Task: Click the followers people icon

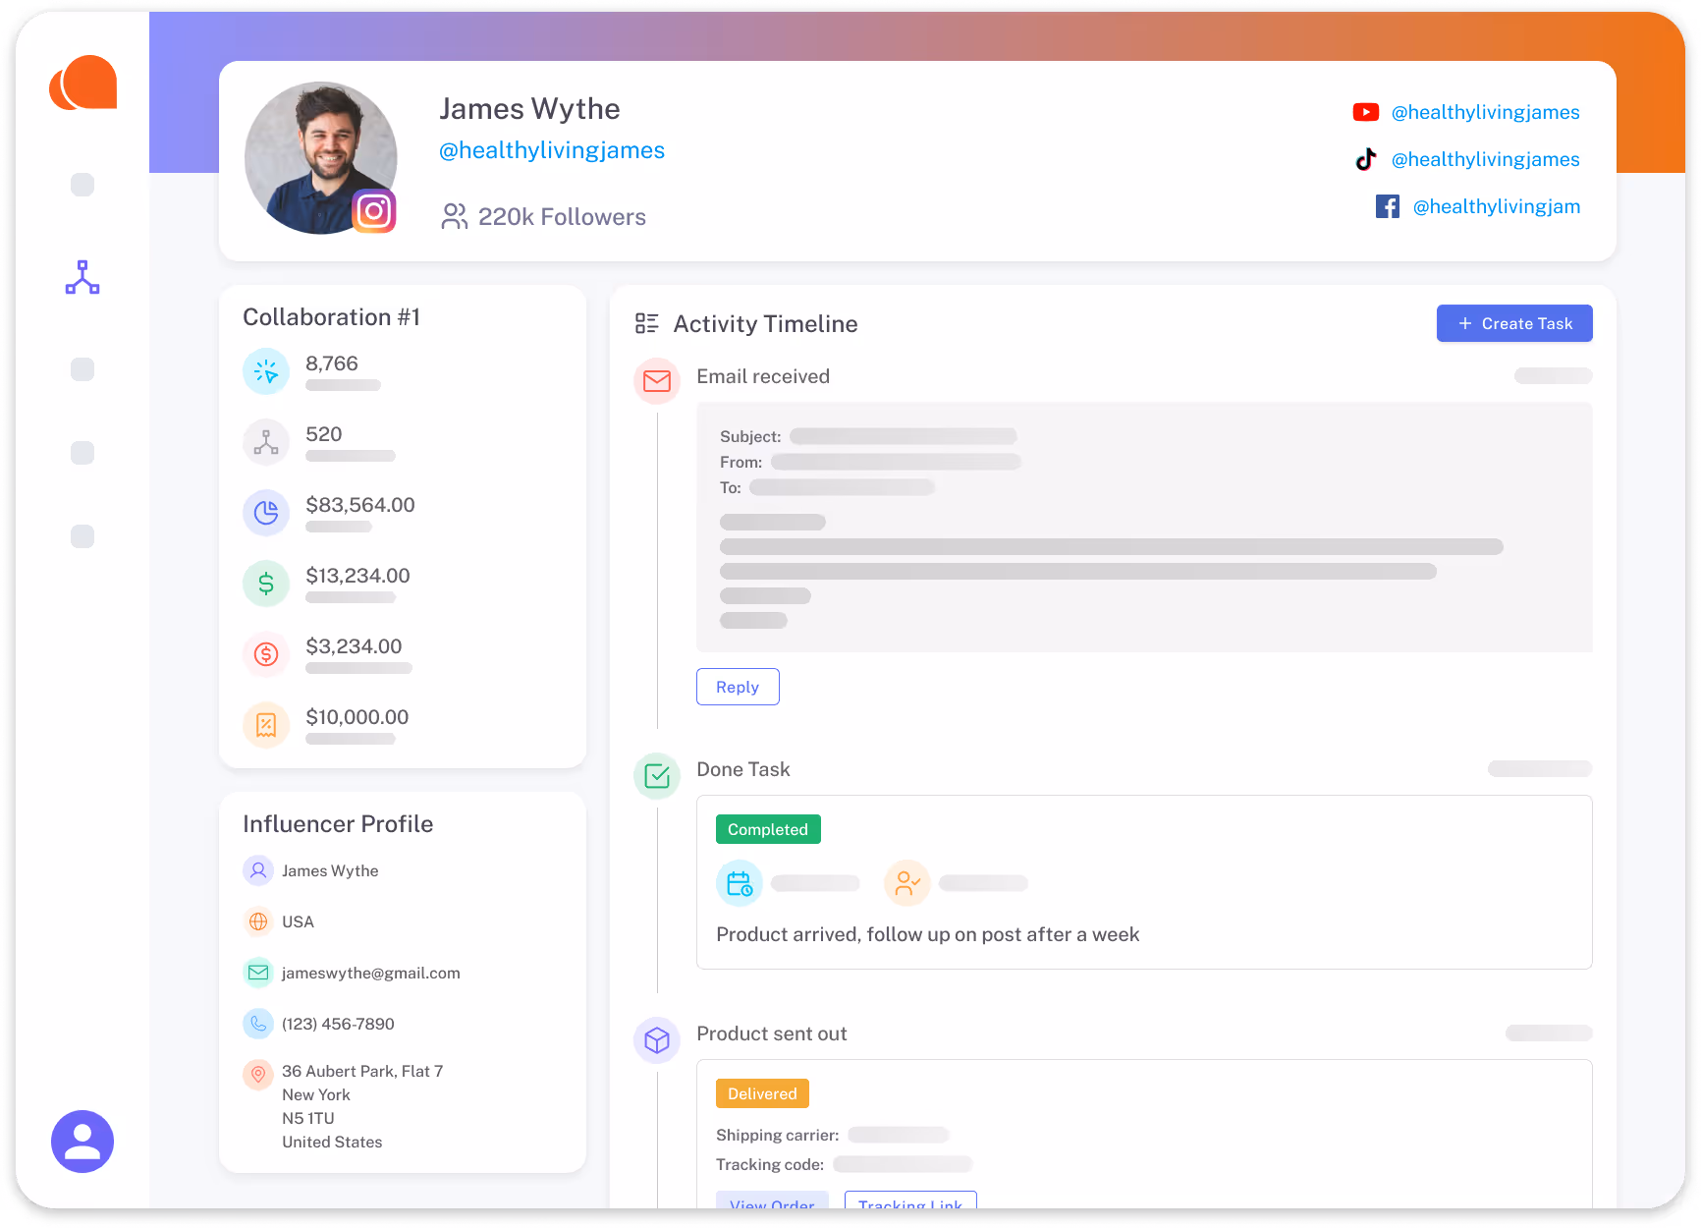Action: pyautogui.click(x=454, y=217)
